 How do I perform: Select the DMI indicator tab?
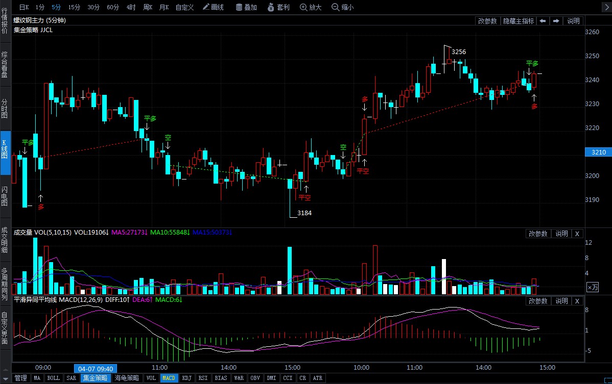(x=271, y=378)
